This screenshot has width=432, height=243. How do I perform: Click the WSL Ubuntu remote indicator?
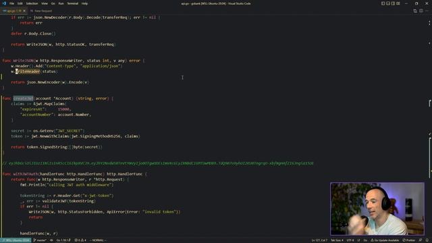(x=16, y=240)
